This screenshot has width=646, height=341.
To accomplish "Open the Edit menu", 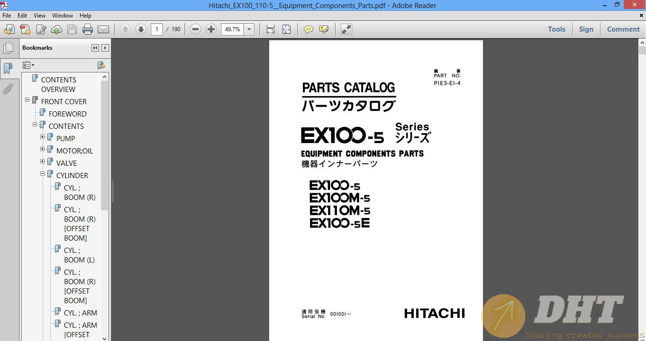I will [22, 16].
